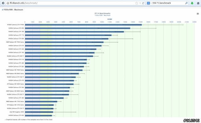The width and height of the screenshot is (201, 123).
Task: Select the NVIDIA GeForce GTX 780 label
Action: tap(16, 31)
